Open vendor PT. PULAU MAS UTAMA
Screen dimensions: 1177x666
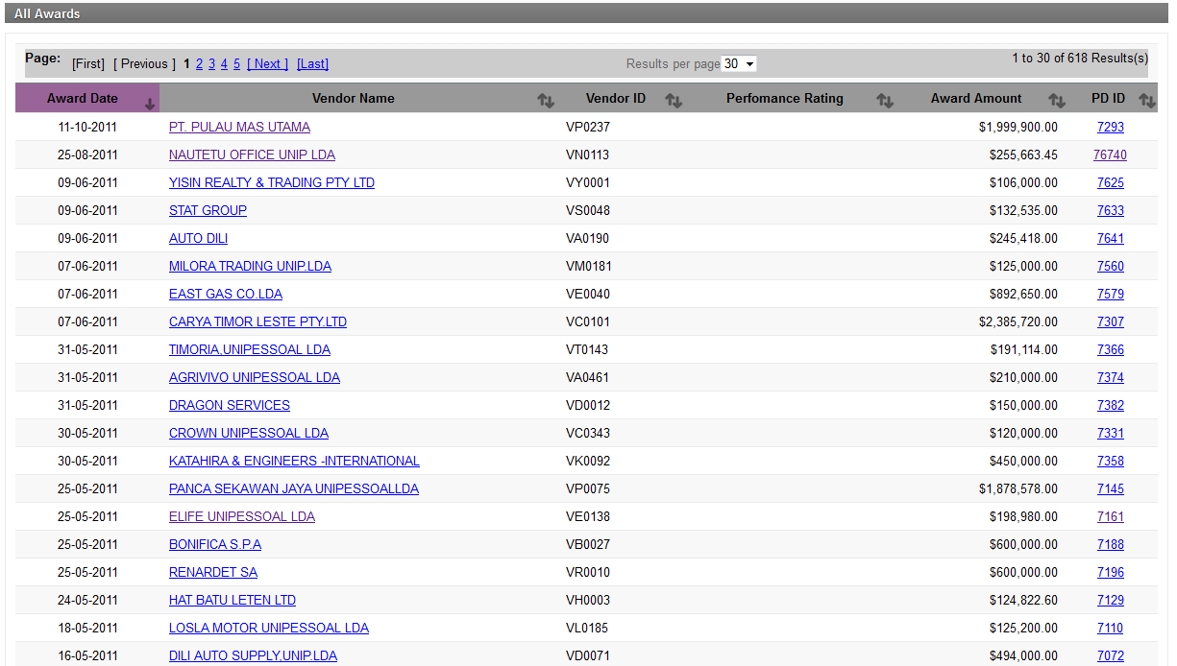[x=239, y=127]
